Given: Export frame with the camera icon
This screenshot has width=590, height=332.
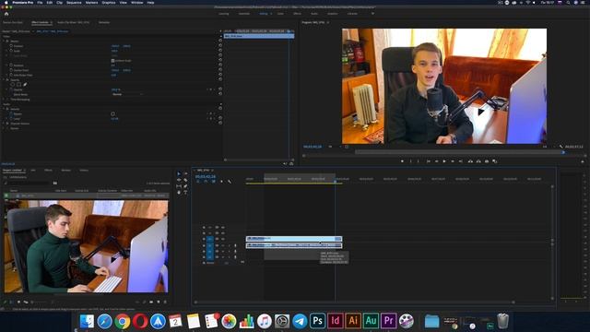Looking at the screenshot, I should 487,161.
